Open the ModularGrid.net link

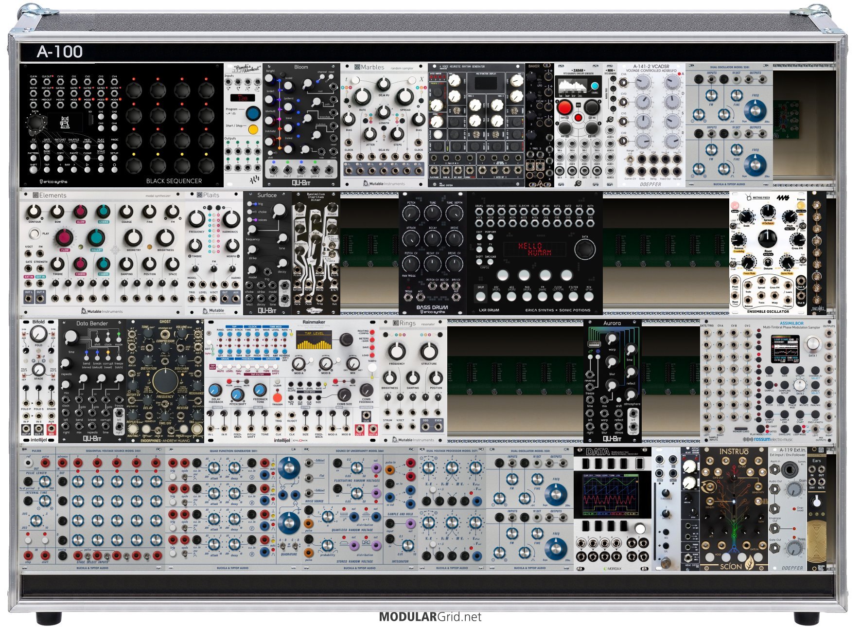click(430, 617)
